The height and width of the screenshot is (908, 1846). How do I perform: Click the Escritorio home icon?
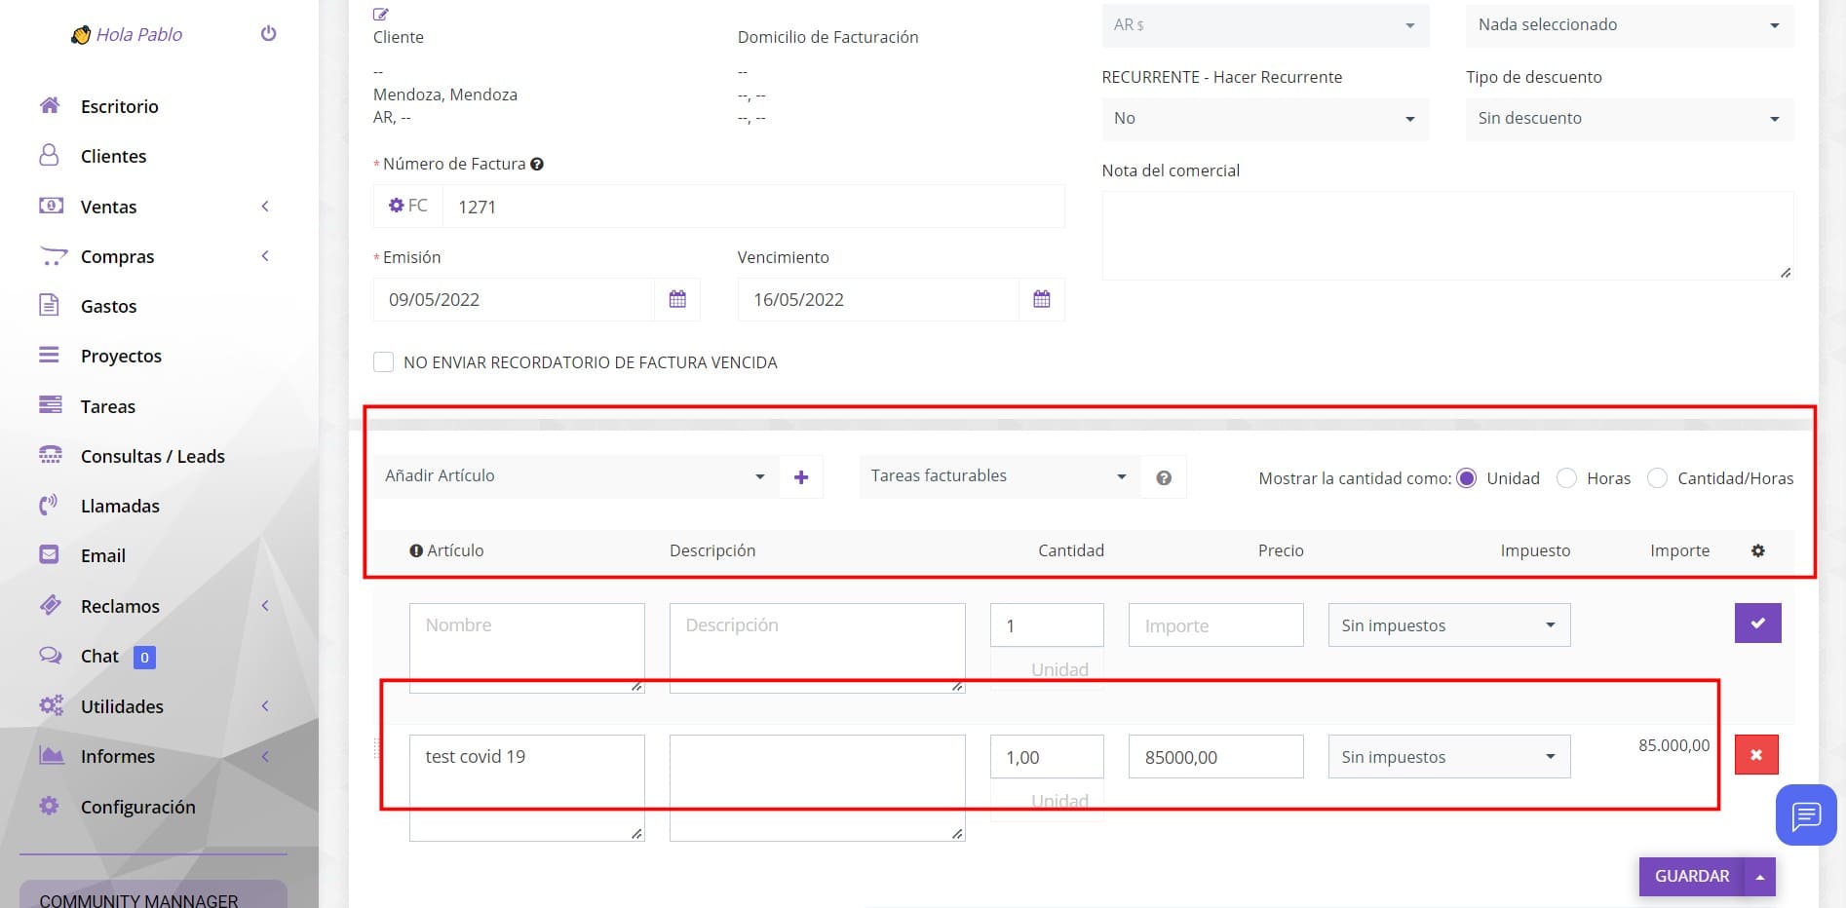pyautogui.click(x=50, y=105)
